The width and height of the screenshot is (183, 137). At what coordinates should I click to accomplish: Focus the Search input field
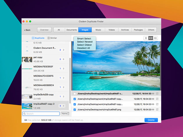(x=41, y=114)
